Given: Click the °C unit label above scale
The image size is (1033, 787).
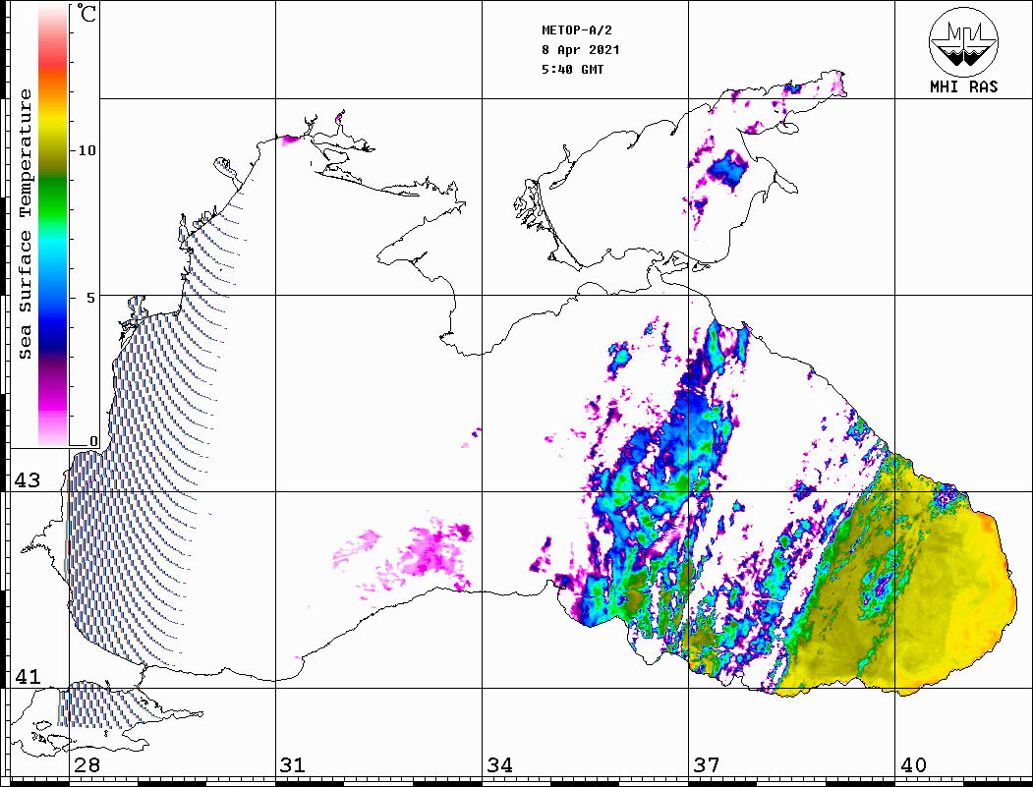Looking at the screenshot, I should [87, 16].
